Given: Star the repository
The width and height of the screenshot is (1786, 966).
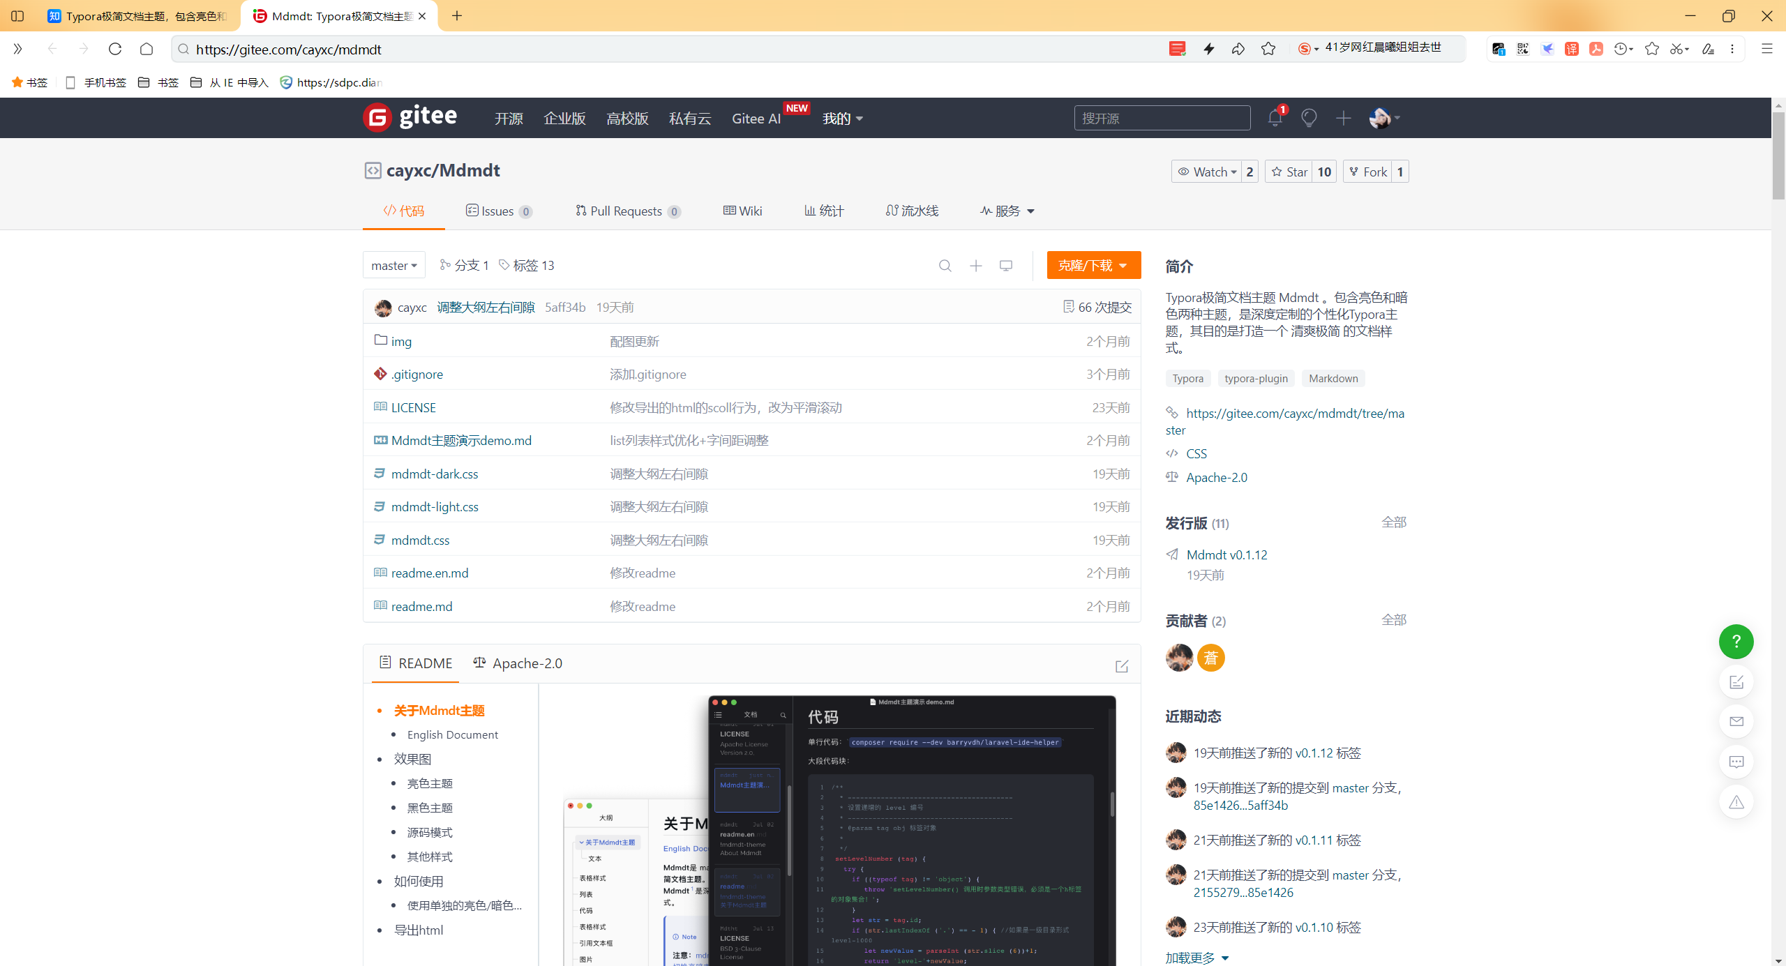Looking at the screenshot, I should tap(1289, 172).
